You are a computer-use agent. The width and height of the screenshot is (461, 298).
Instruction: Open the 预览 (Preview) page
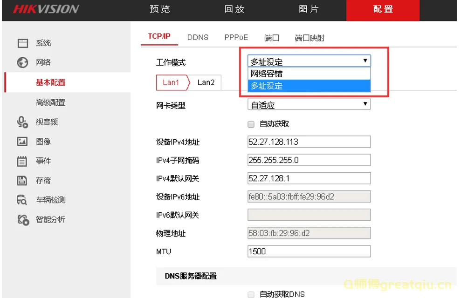point(159,9)
